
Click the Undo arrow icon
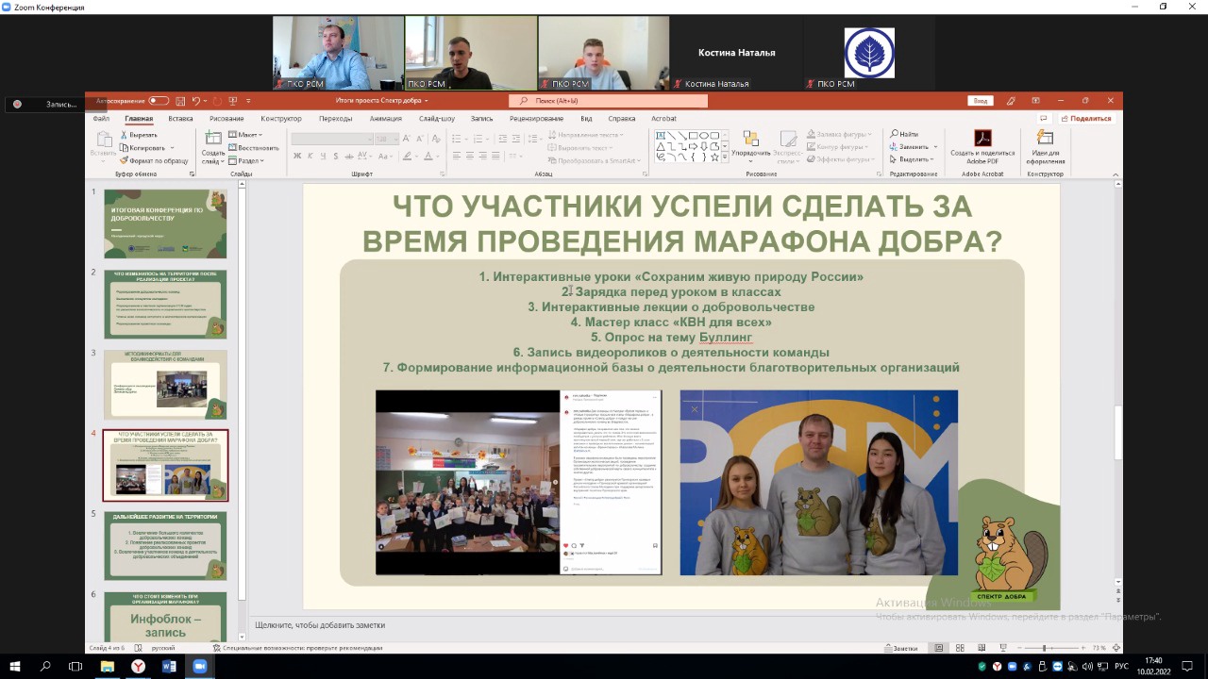coord(196,101)
